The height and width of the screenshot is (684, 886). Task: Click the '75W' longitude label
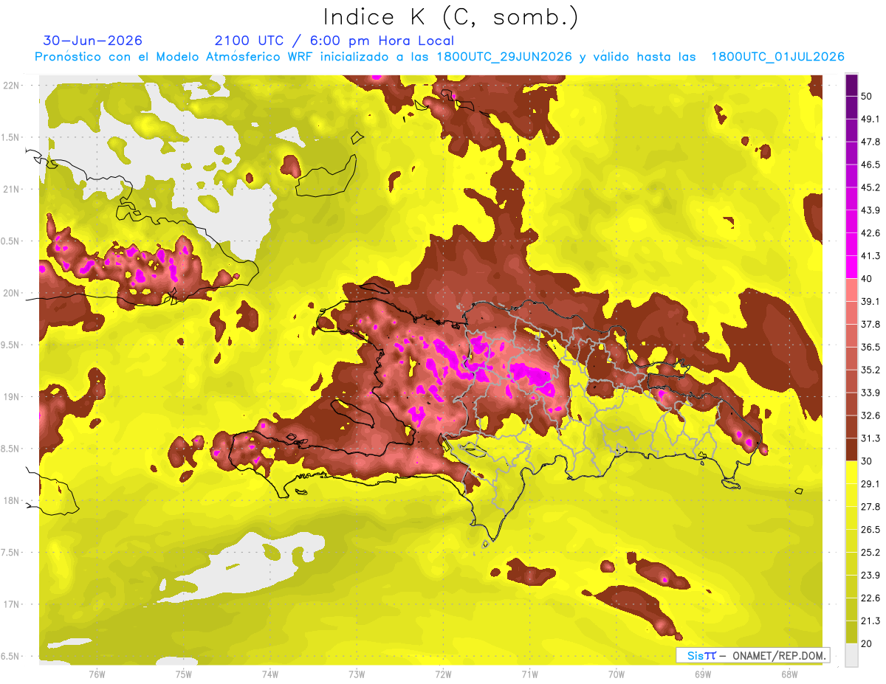[184, 674]
